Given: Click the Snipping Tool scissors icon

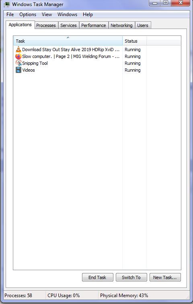Looking at the screenshot, I should click(18, 63).
